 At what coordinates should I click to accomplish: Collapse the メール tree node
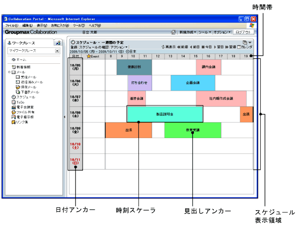pyautogui.click(x=9, y=72)
